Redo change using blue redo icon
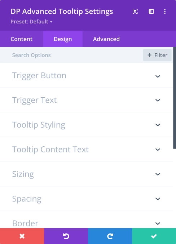This screenshot has width=176, height=244. coord(110,236)
